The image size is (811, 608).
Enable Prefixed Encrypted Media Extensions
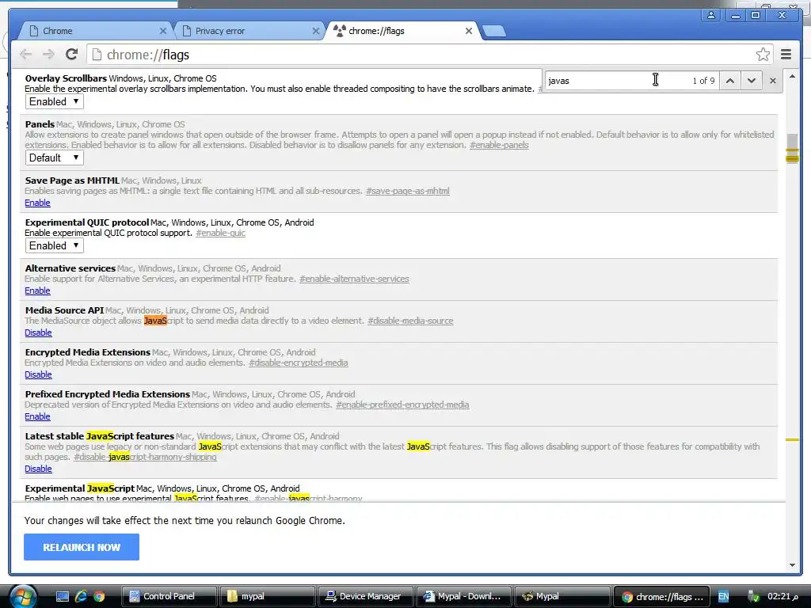37,416
